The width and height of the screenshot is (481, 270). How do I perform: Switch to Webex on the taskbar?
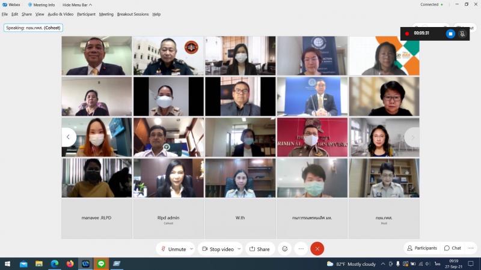[85, 264]
